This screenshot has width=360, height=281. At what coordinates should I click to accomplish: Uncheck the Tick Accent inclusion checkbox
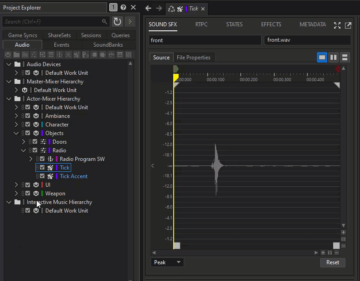pos(42,176)
